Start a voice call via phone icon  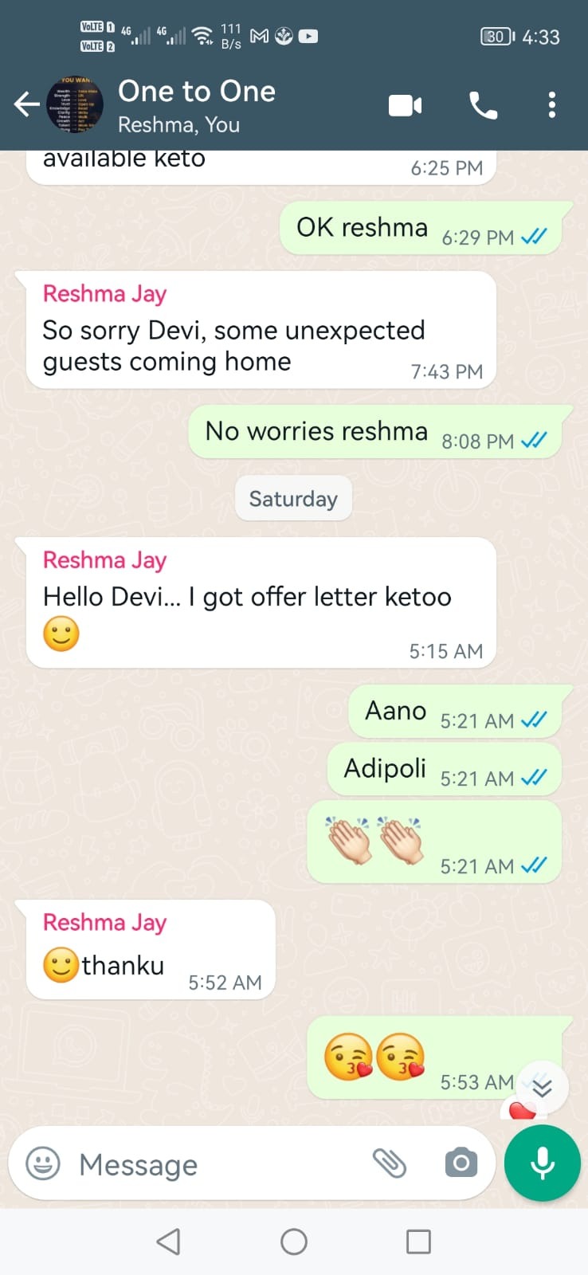(x=483, y=105)
